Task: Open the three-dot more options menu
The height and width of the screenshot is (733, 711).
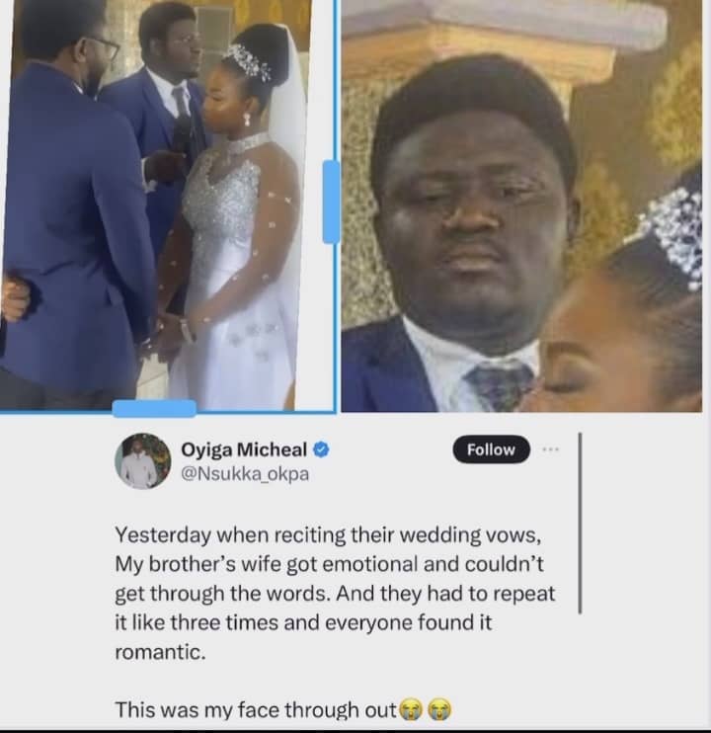Action: (x=551, y=449)
